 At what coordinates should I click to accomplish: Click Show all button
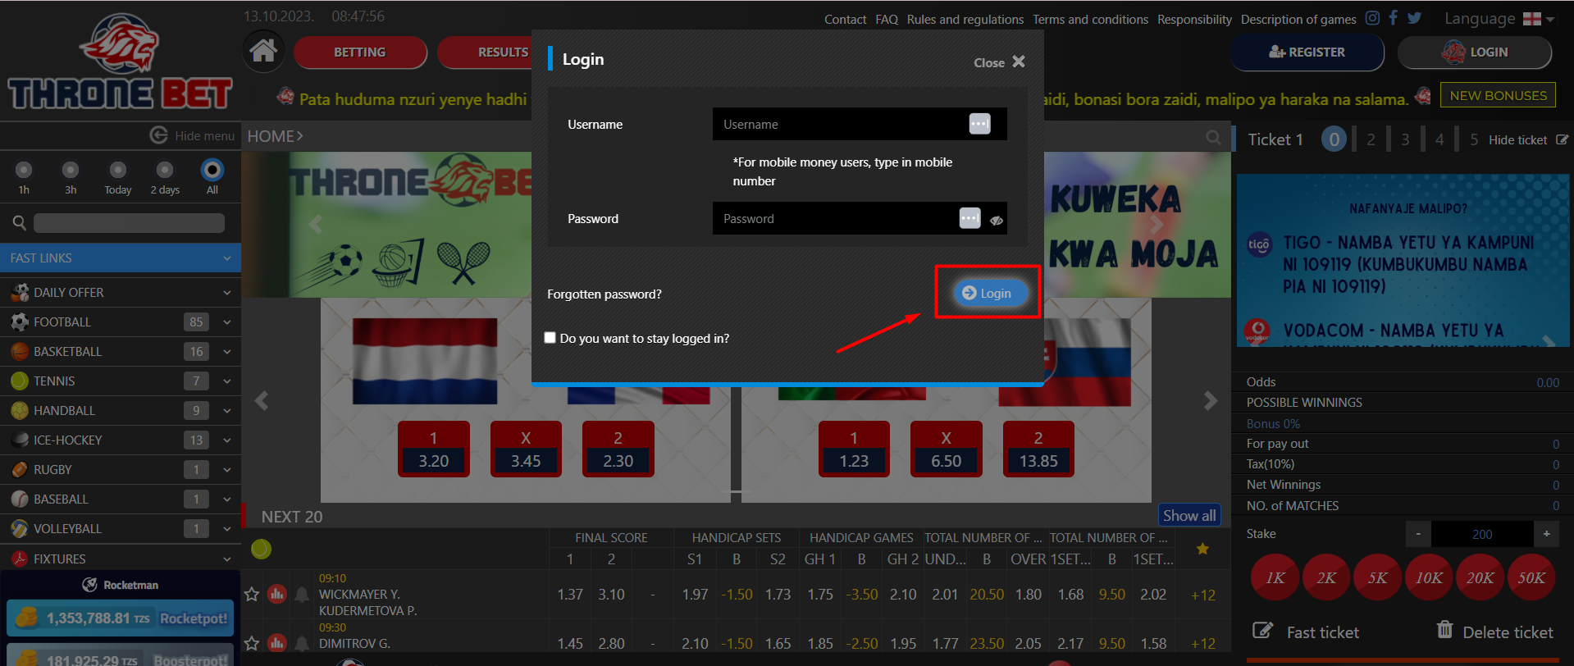pos(1189,515)
